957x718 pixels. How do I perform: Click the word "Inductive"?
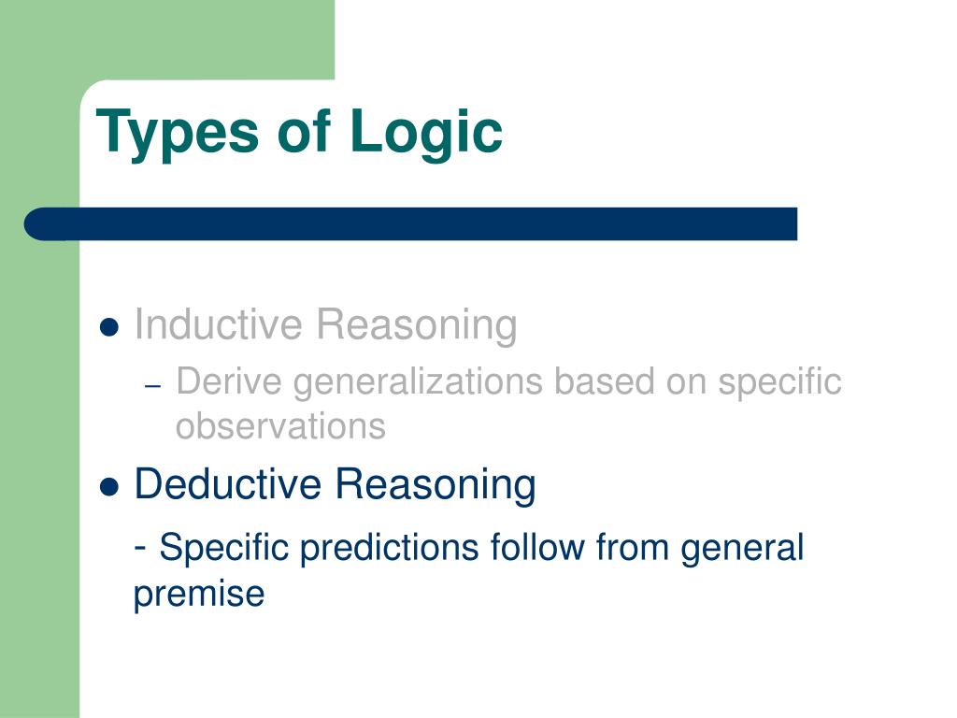[x=218, y=324]
